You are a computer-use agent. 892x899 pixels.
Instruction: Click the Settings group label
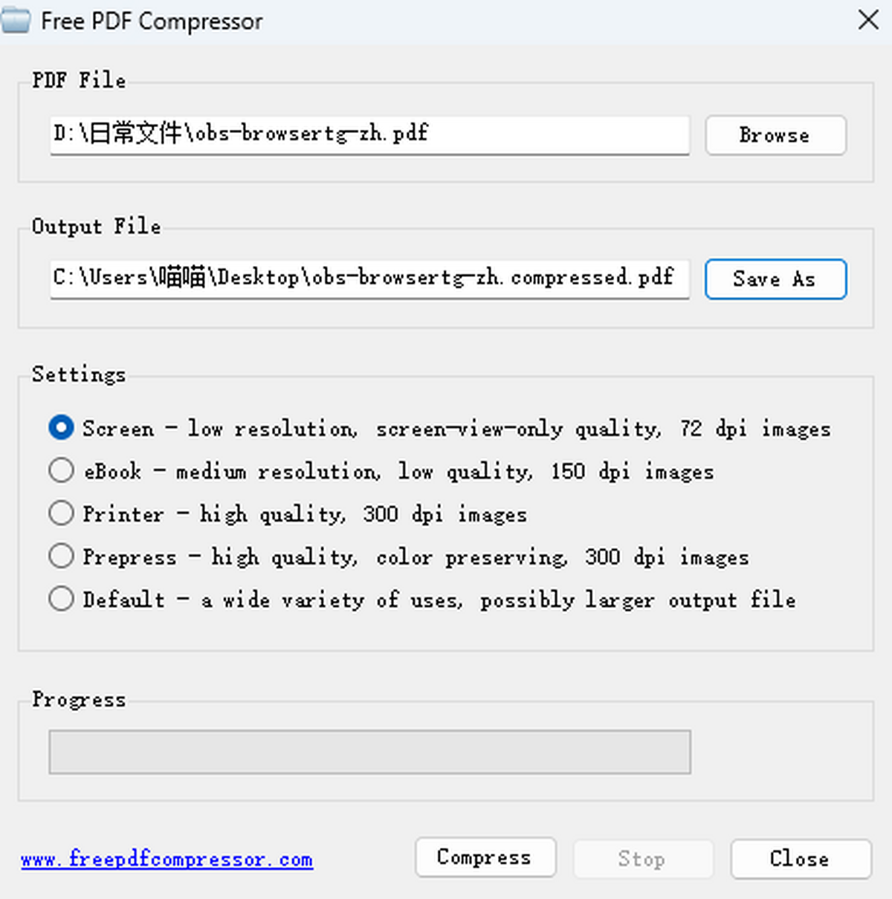(x=79, y=374)
